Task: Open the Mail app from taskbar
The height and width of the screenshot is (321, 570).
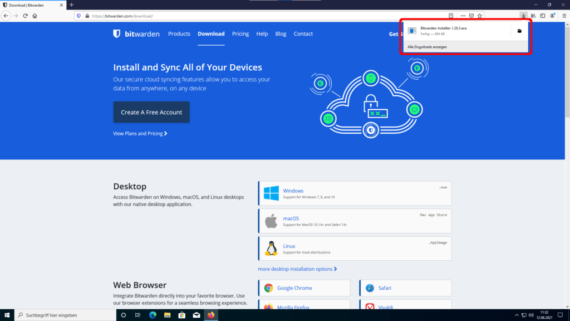Action: 196,315
